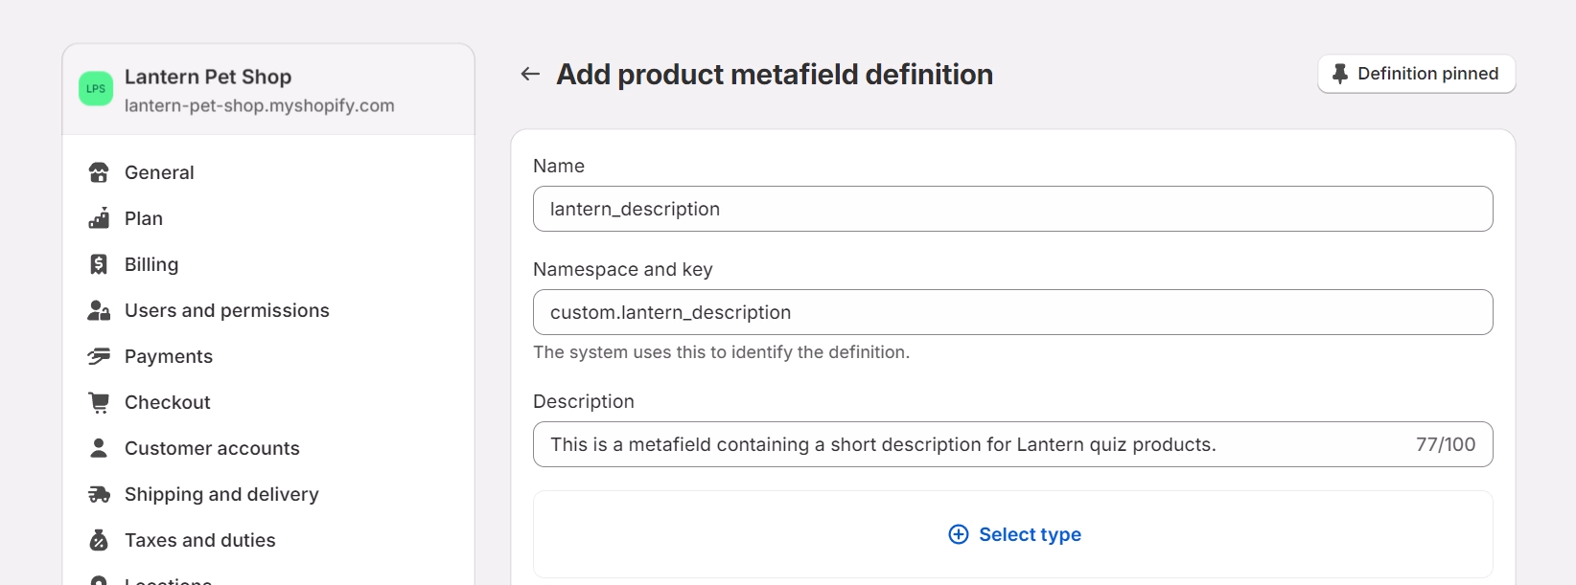This screenshot has height=585, width=1576.
Task: Click the Checkout cart icon
Action: (x=99, y=402)
